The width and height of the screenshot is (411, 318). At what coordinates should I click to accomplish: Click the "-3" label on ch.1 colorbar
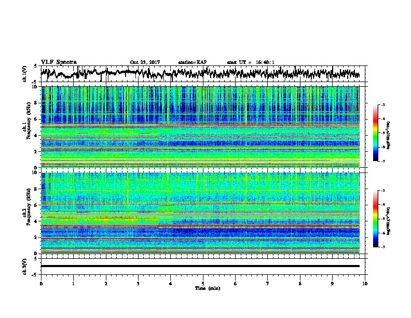click(x=383, y=104)
